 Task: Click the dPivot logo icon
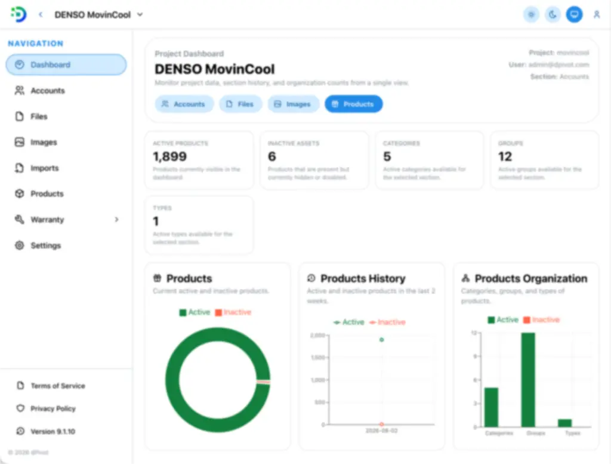pyautogui.click(x=18, y=14)
